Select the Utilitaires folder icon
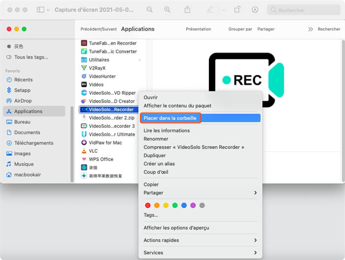Screen dimensions: 345x260 [x=84, y=60]
